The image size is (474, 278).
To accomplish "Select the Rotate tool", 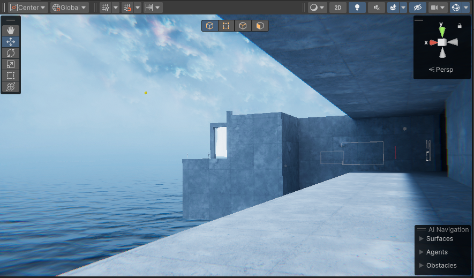I will [x=11, y=53].
